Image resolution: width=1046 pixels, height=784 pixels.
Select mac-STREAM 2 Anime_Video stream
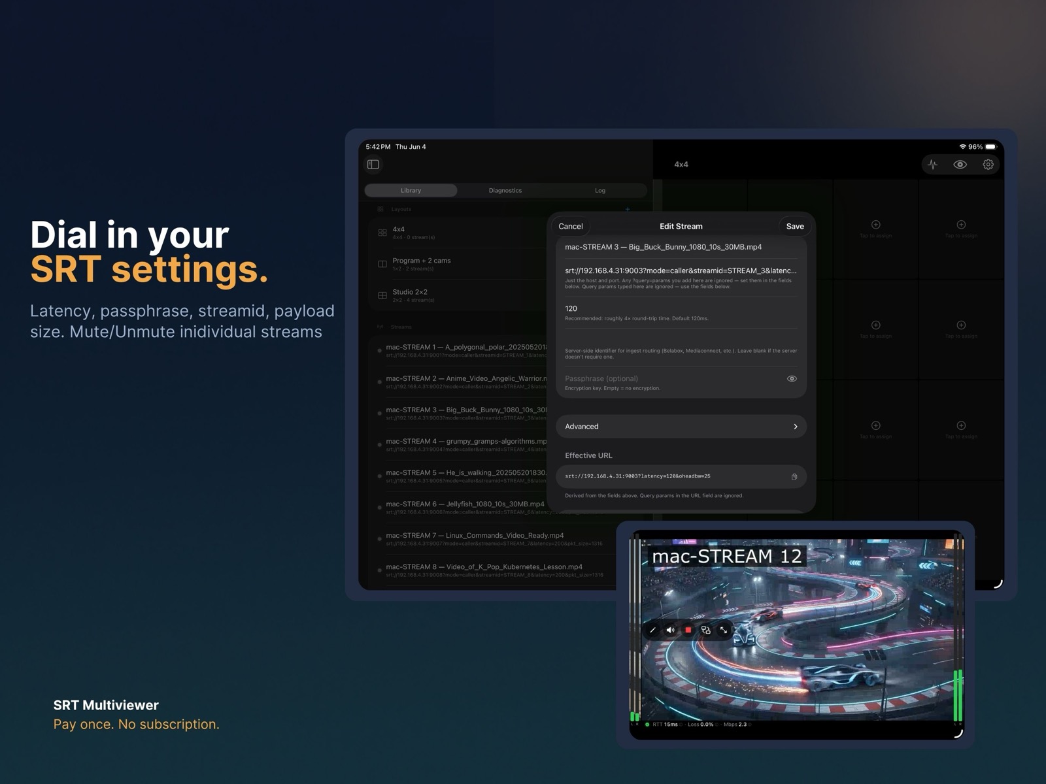click(x=458, y=382)
